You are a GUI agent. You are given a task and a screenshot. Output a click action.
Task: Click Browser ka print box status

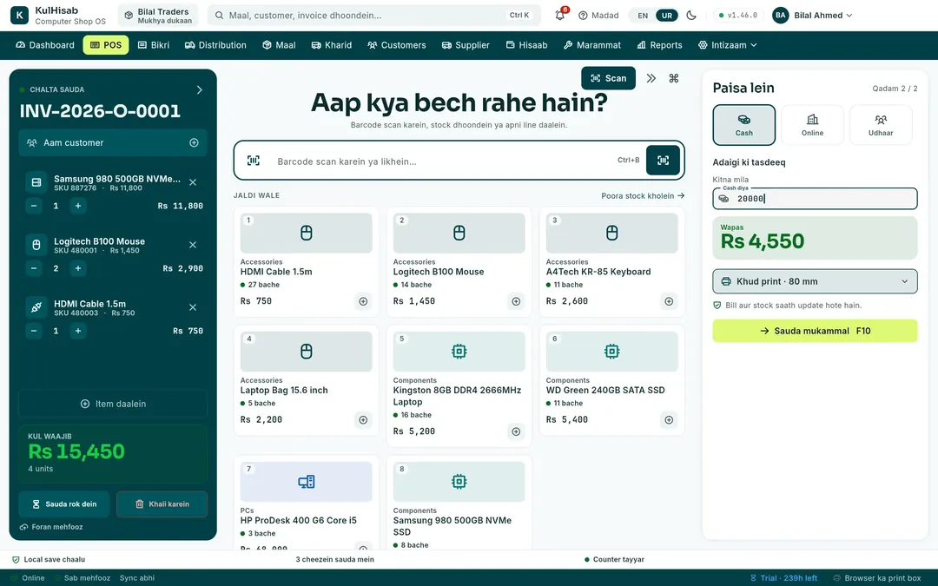click(877, 578)
